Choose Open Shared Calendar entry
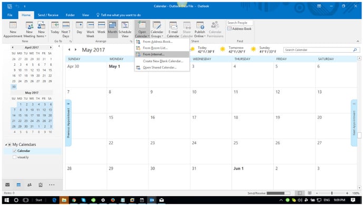 (162, 67)
